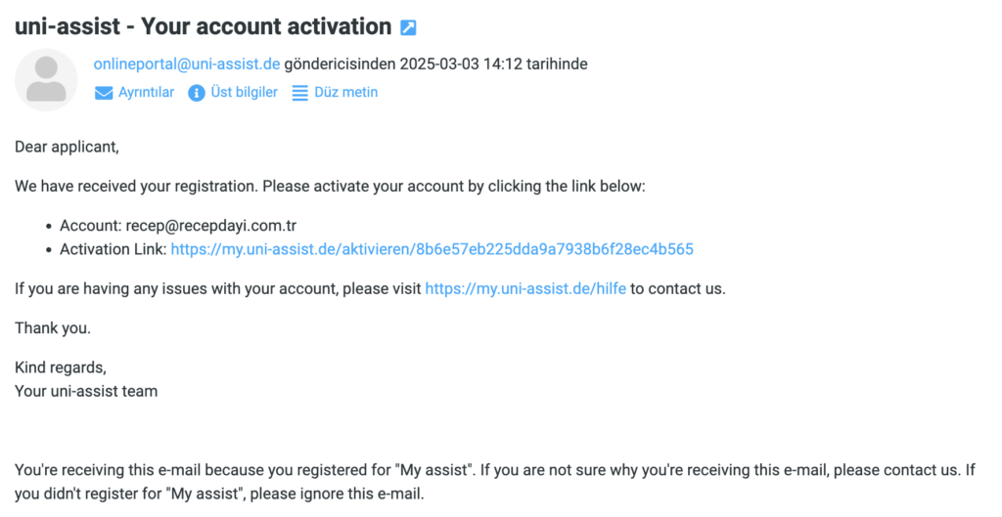Click the envelope icon beside Ayrıntılar

[104, 93]
